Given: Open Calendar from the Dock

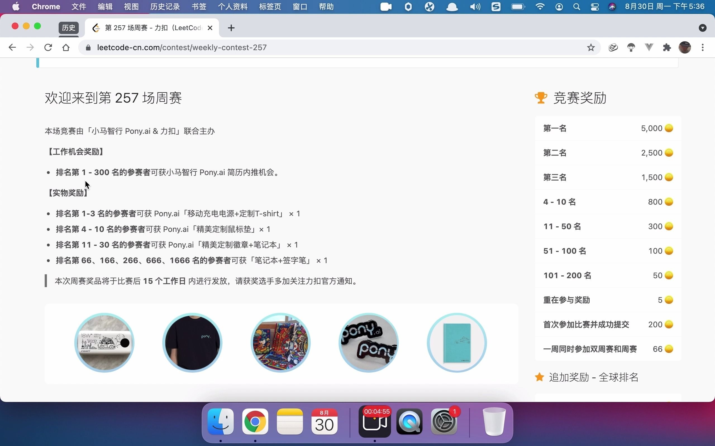Looking at the screenshot, I should pos(324,421).
